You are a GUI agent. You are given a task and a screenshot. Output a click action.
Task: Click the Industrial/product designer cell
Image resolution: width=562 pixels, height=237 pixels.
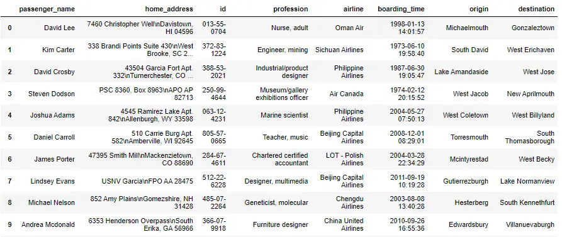point(282,72)
